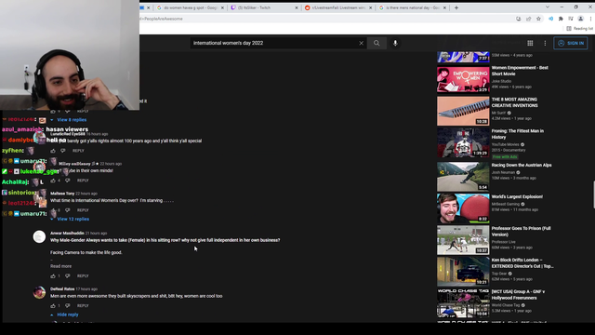This screenshot has width=595, height=335.
Task: Activate voice search microphone icon
Action: click(x=395, y=43)
